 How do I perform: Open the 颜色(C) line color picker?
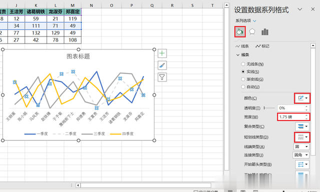pyautogui.click(x=302, y=98)
